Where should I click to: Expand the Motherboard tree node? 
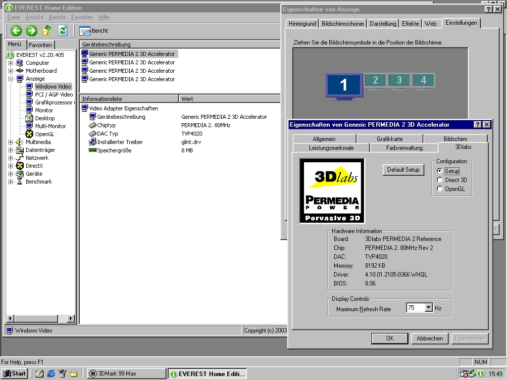11,71
